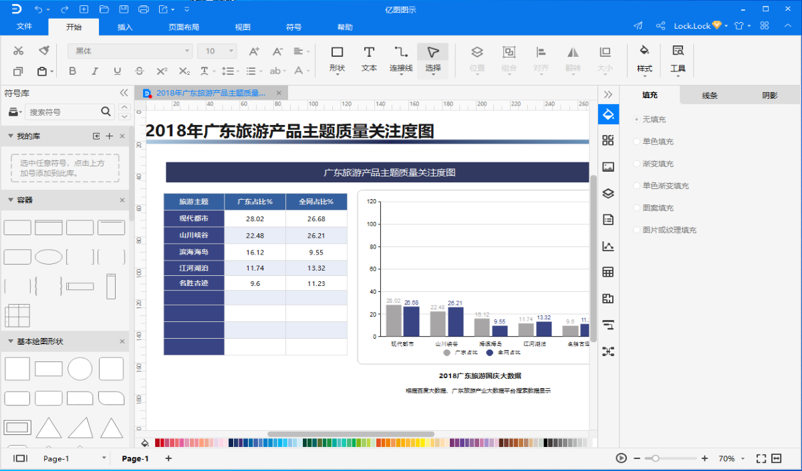Toggle Underline formatting
Viewport: 802px width, 471px height.
[117, 71]
